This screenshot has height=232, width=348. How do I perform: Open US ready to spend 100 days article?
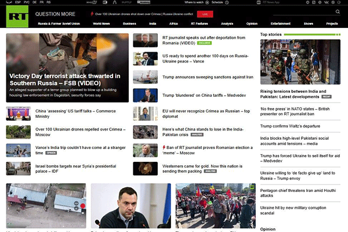(x=205, y=59)
